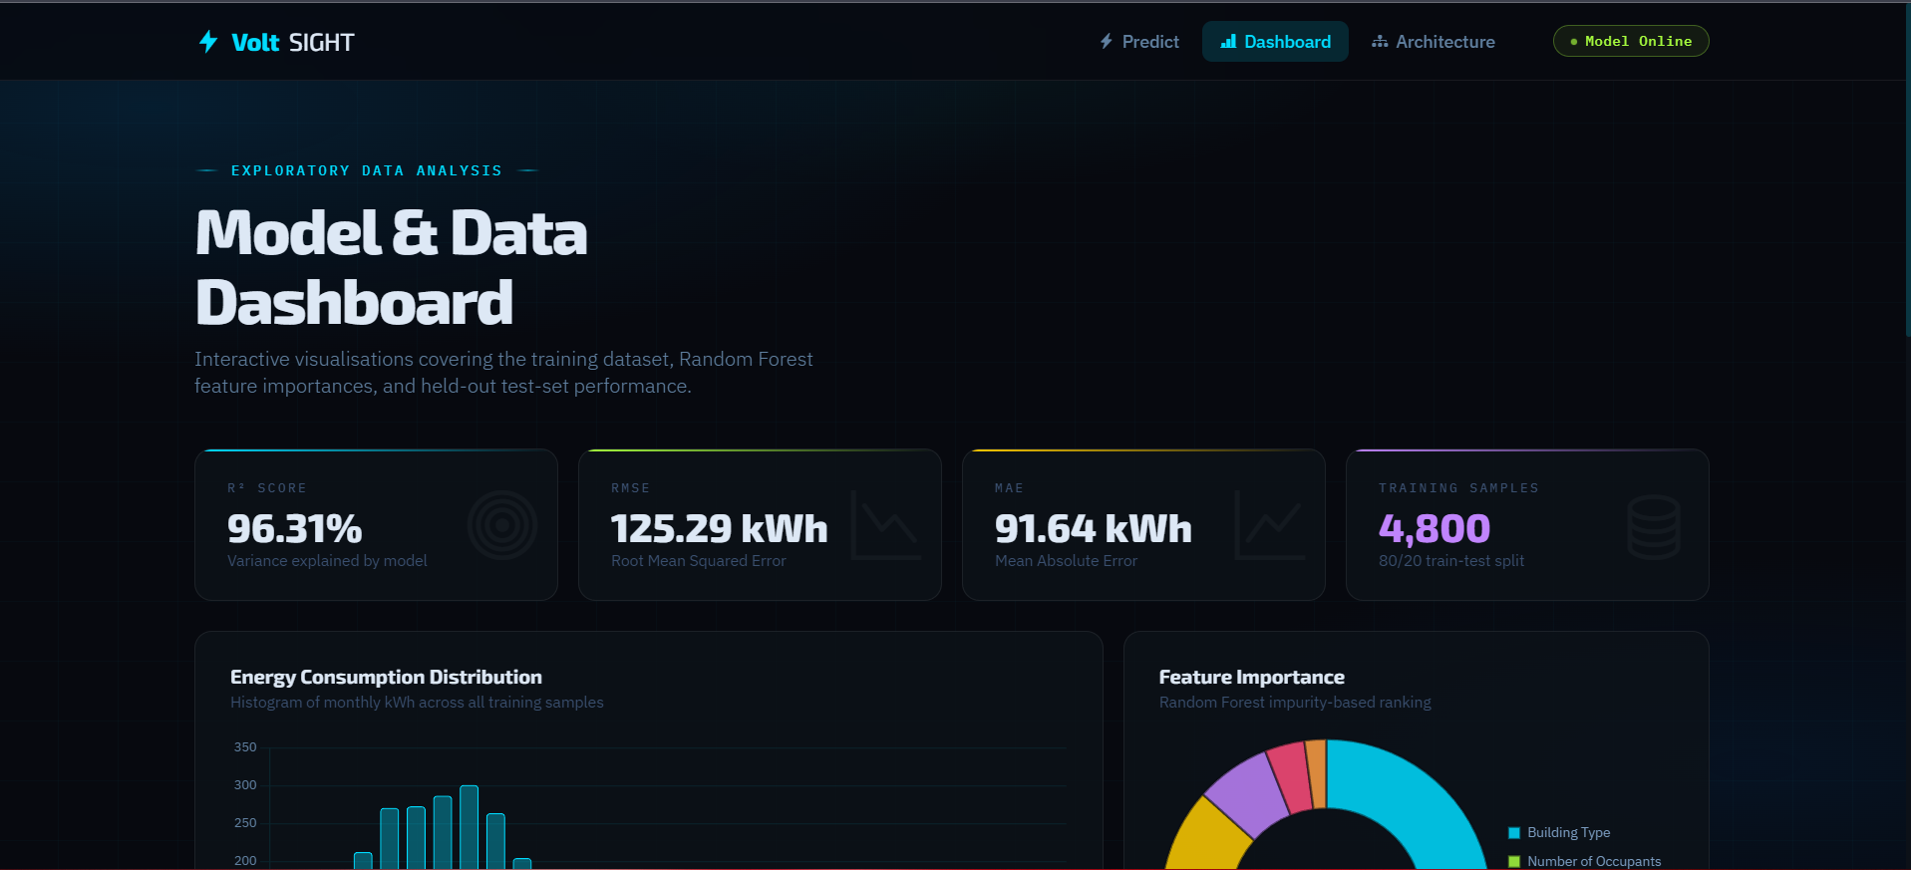Click the Architecture hierarchy icon
1911x870 pixels.
pyautogui.click(x=1380, y=42)
